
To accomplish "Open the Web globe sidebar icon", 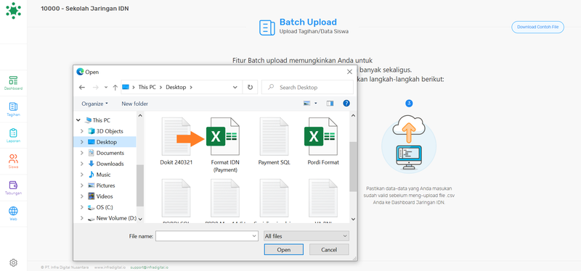I will click(x=13, y=213).
